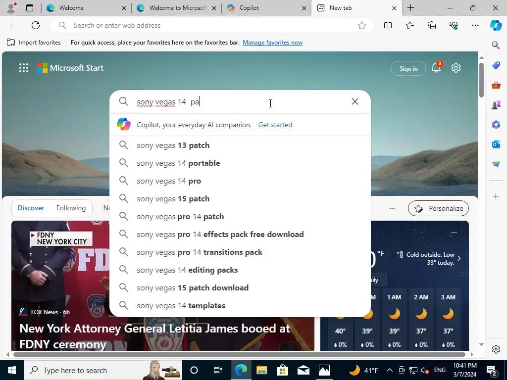Choose suggestion sony vegas 14 templates

point(240,305)
